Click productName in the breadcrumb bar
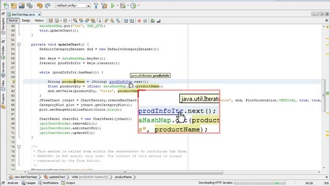This screenshot has height=186, width=330. 123,177
